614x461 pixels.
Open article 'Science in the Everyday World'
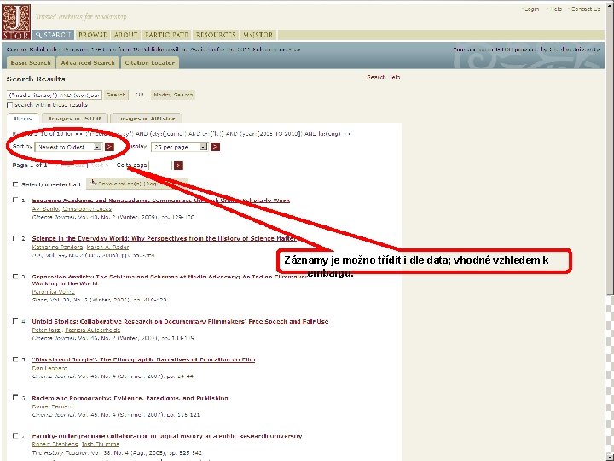(x=164, y=238)
